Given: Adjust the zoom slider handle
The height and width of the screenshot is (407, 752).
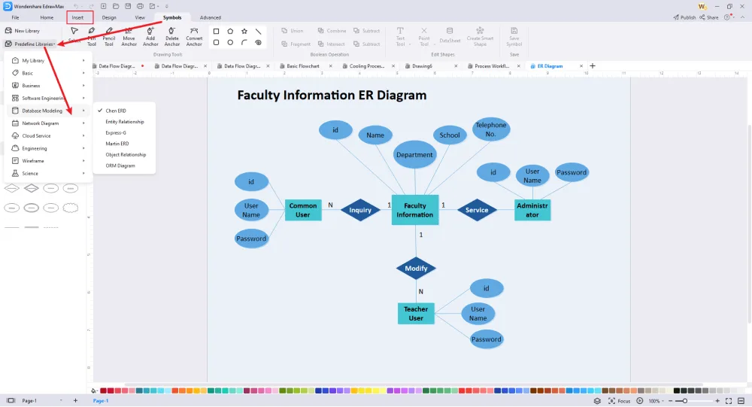Looking at the screenshot, I should pyautogui.click(x=685, y=401).
